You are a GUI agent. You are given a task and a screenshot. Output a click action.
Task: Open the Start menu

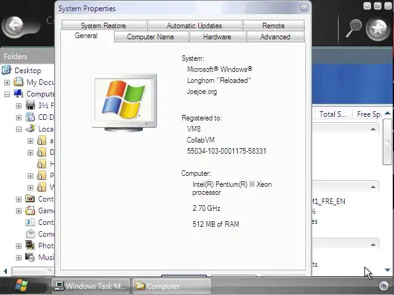coord(22,286)
